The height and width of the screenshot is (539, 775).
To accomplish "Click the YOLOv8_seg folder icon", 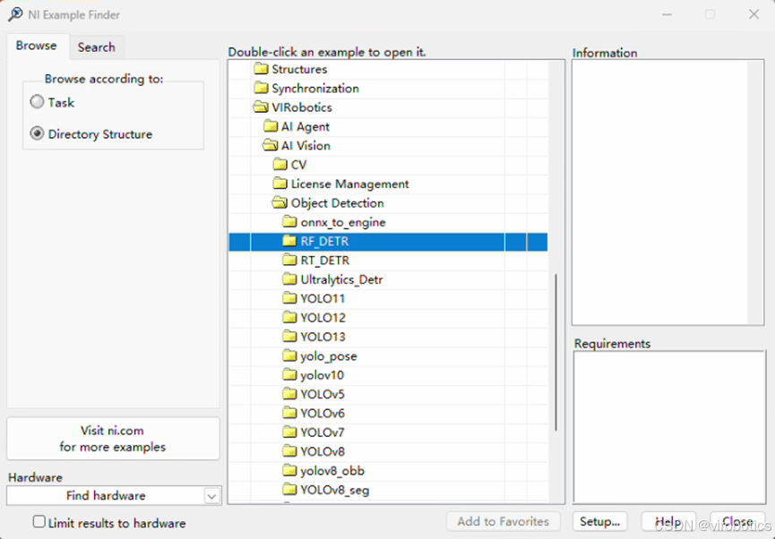I will (289, 490).
